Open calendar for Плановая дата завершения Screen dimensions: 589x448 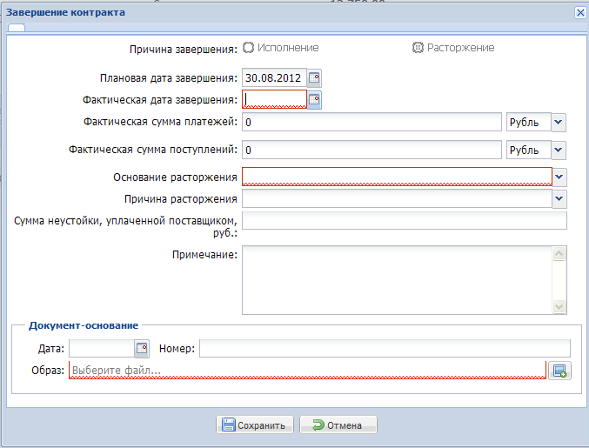pos(314,77)
